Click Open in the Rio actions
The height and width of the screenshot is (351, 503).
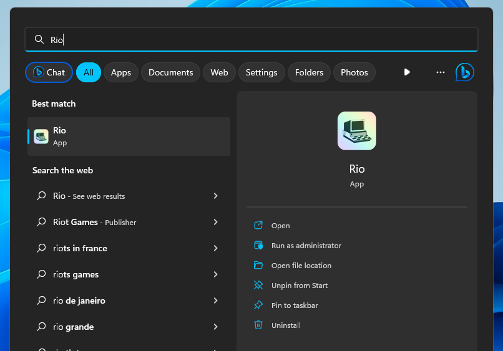click(x=280, y=226)
